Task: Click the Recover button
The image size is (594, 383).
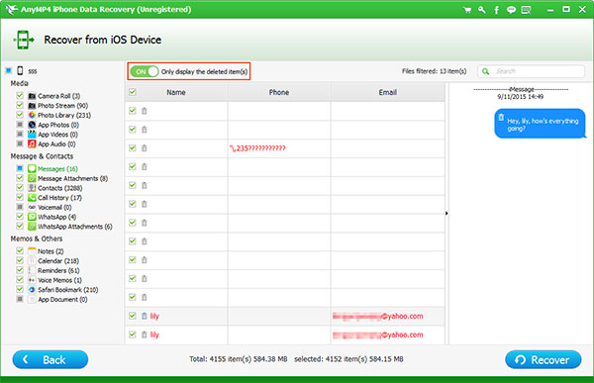Action: [544, 359]
